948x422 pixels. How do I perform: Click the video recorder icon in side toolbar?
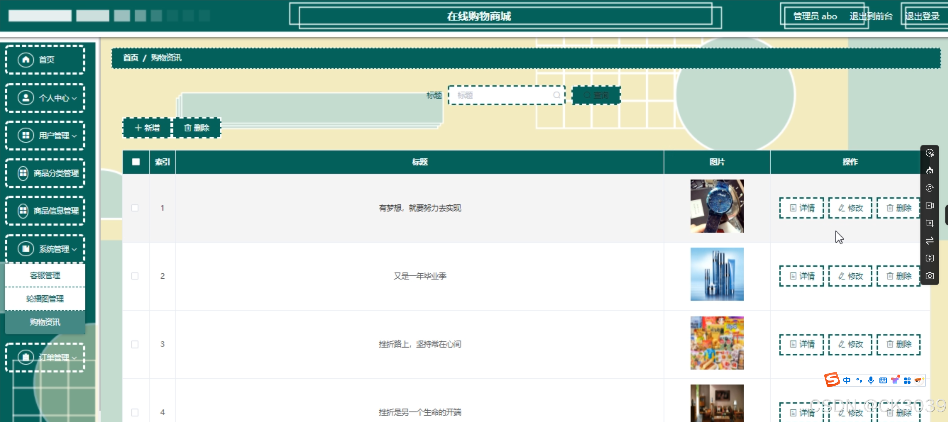click(930, 205)
